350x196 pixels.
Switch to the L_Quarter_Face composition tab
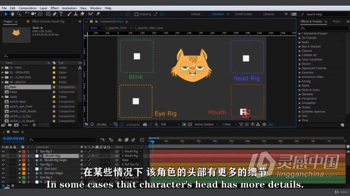(x=116, y=28)
